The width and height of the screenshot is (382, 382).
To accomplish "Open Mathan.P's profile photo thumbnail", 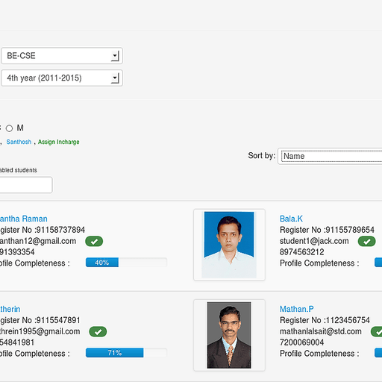I will click(x=229, y=335).
